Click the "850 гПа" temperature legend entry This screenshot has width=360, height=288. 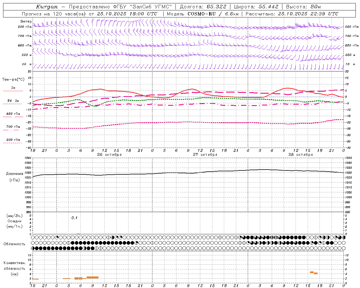point(13,114)
